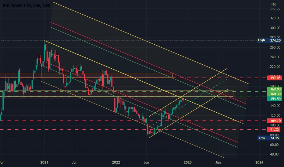Viewport: 284px width, 167px height.
Task: Click the 2023 label on time axis
Action: 188,162
